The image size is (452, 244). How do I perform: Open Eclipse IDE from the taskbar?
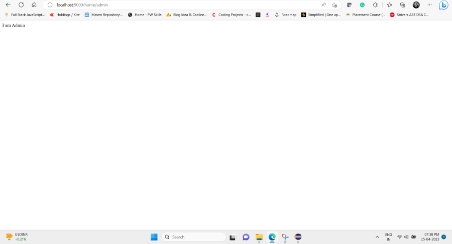[x=298, y=237]
